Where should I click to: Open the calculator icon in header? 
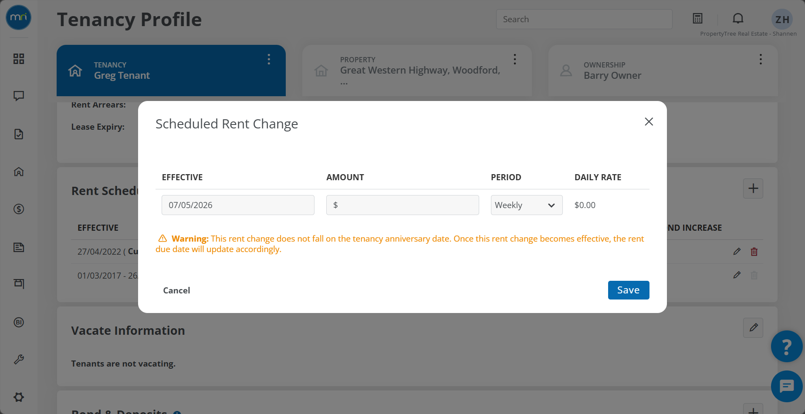698,18
